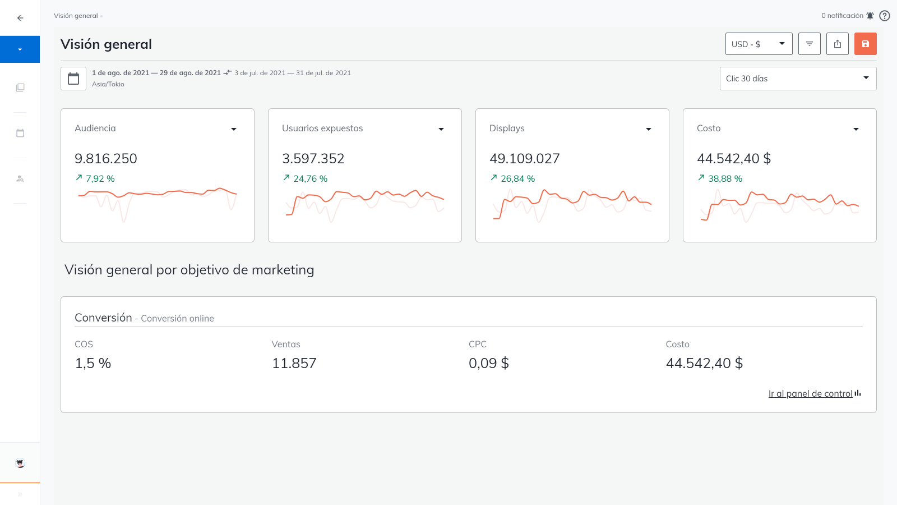Click the 38,88 % growth indicator

720,178
